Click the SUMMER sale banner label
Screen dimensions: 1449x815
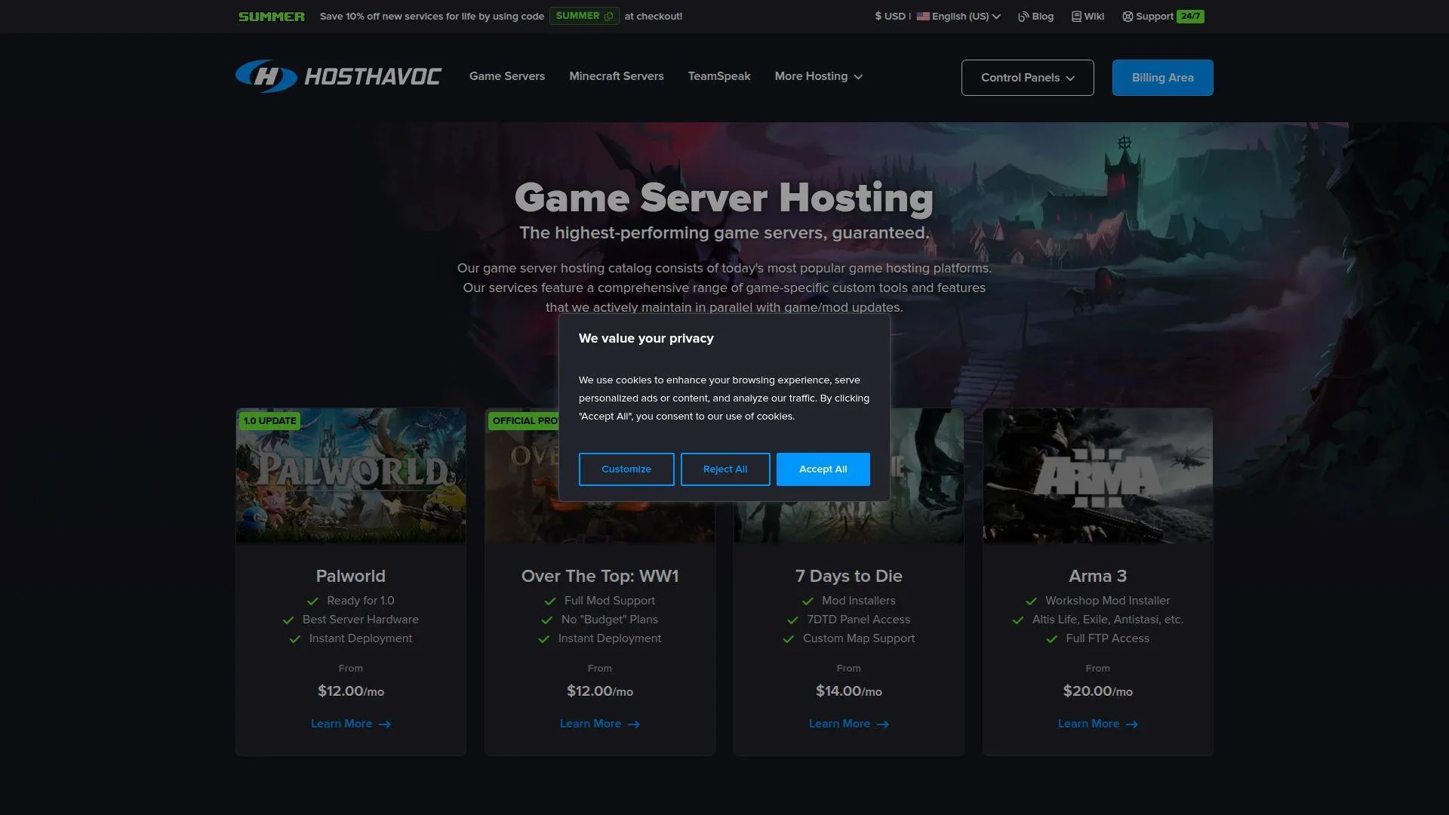tap(272, 17)
